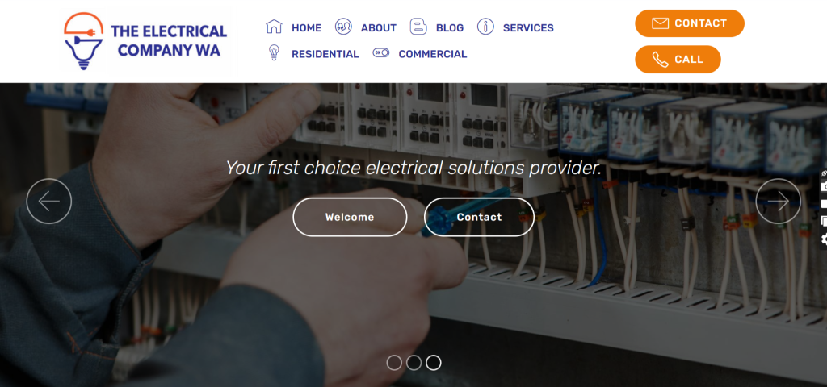Open the SERVICES menu text link
This screenshot has height=387, width=827.
pyautogui.click(x=528, y=28)
